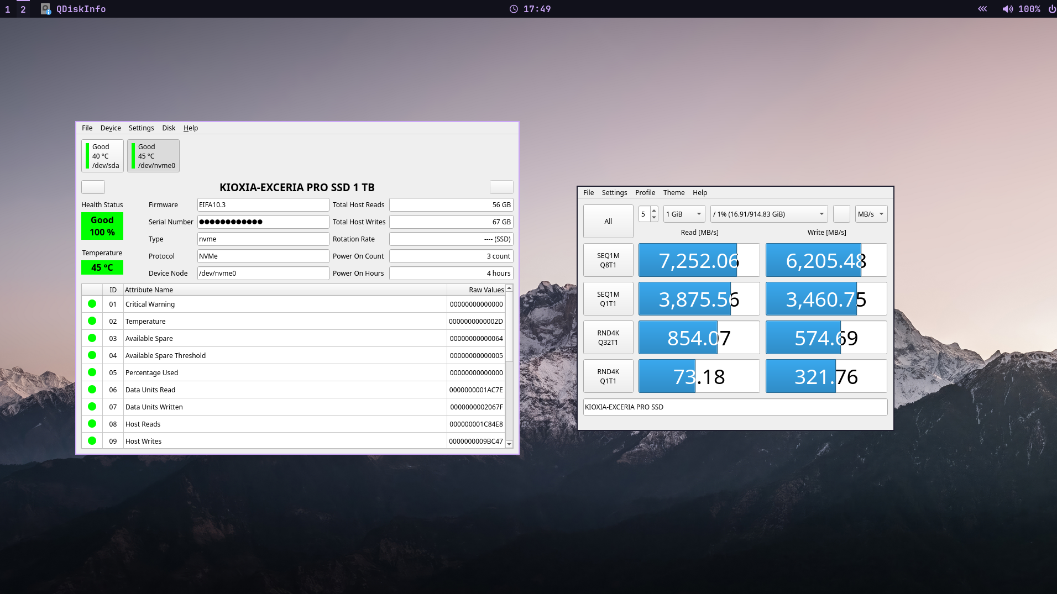Image resolution: width=1057 pixels, height=594 pixels.
Task: Click the SEQ1M Q1T1 write result 3,460.75
Action: 826,299
